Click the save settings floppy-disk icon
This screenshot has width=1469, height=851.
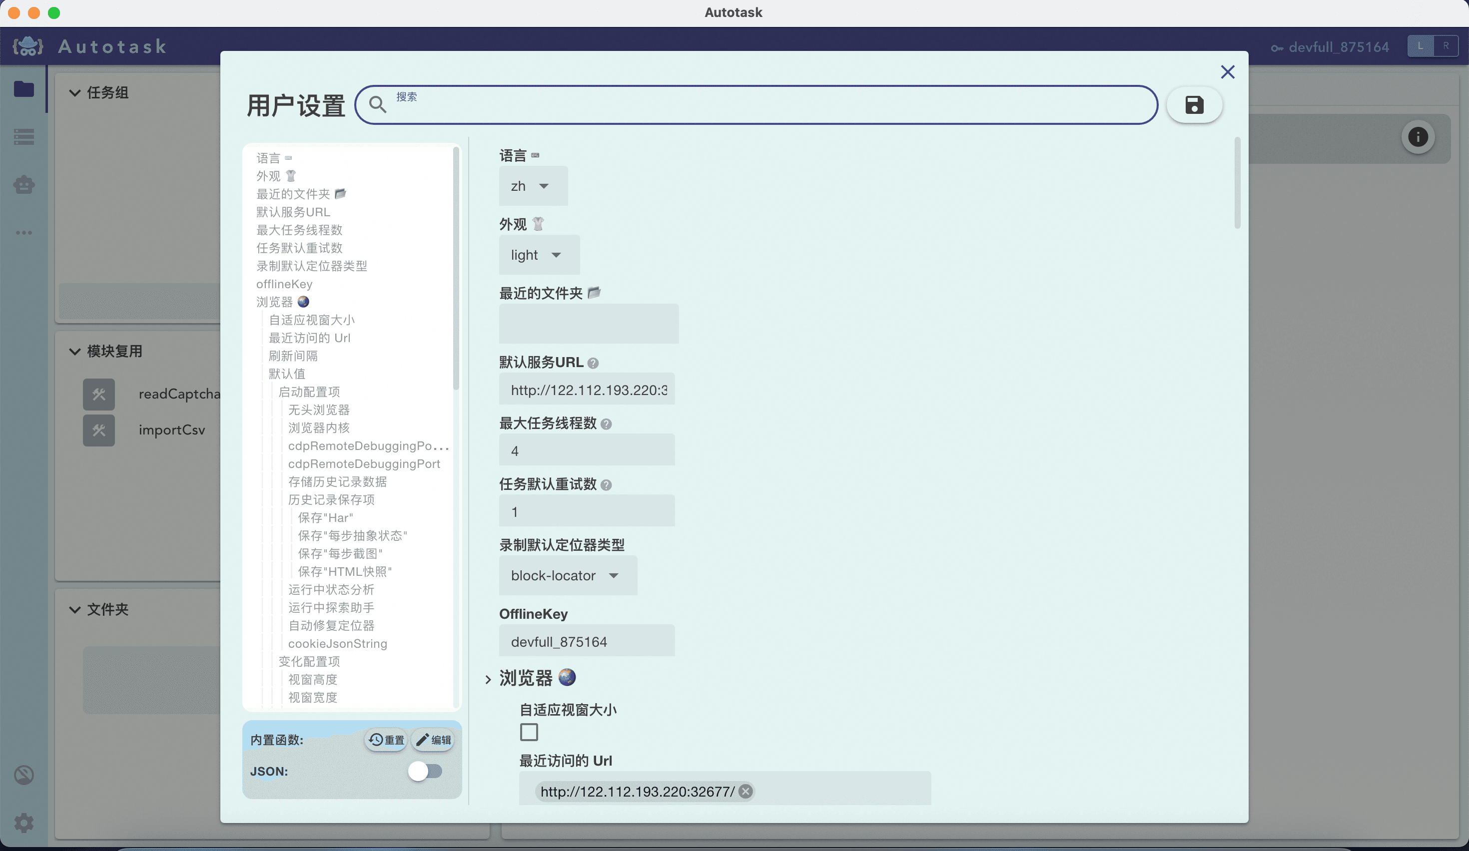(x=1194, y=105)
